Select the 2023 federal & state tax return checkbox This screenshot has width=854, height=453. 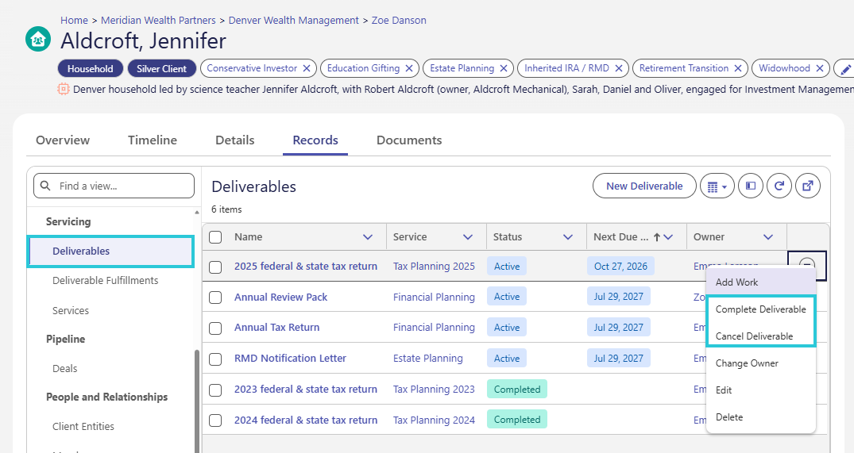215,390
